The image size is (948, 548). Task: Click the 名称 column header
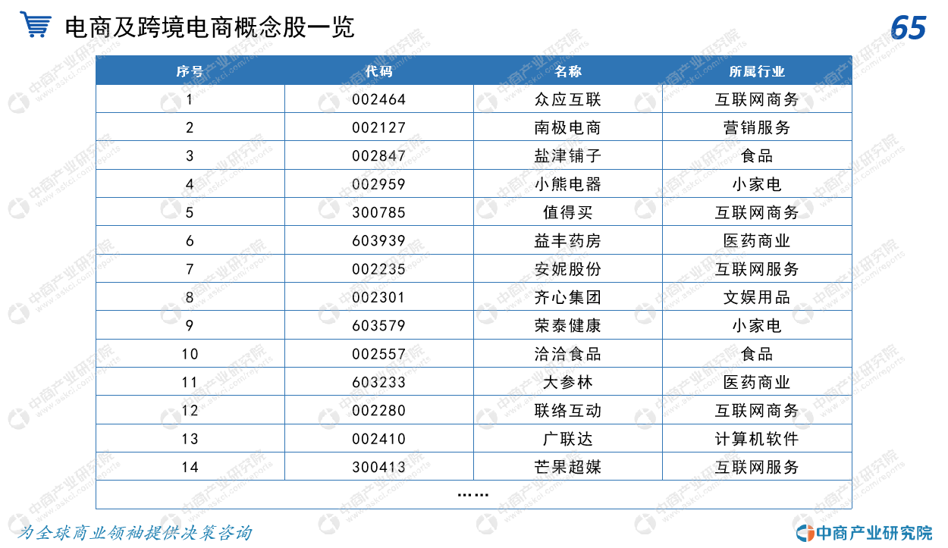coord(567,71)
